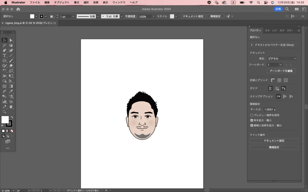Uncheck 角を拡大・縮小 checkbox
This screenshot has height=192, width=308.
click(252, 120)
